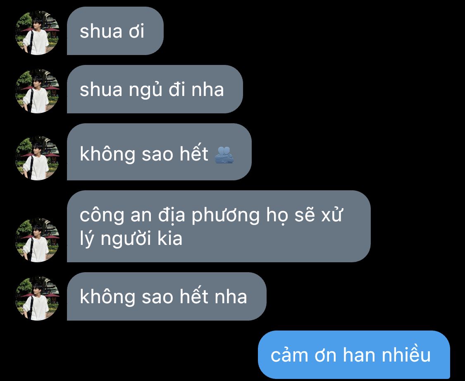Click 'nhiều' in the blue reply bubble
465x381 pixels.
click(406, 354)
